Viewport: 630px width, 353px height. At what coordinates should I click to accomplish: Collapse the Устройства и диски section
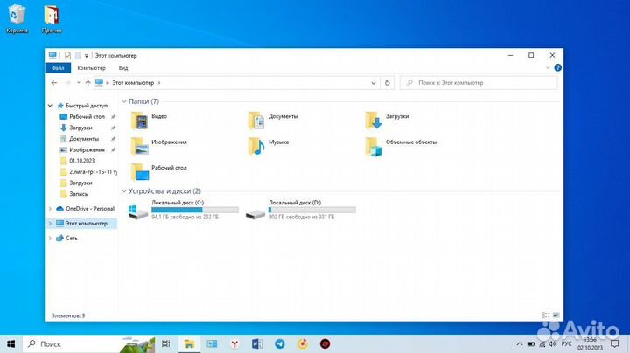pyautogui.click(x=123, y=190)
